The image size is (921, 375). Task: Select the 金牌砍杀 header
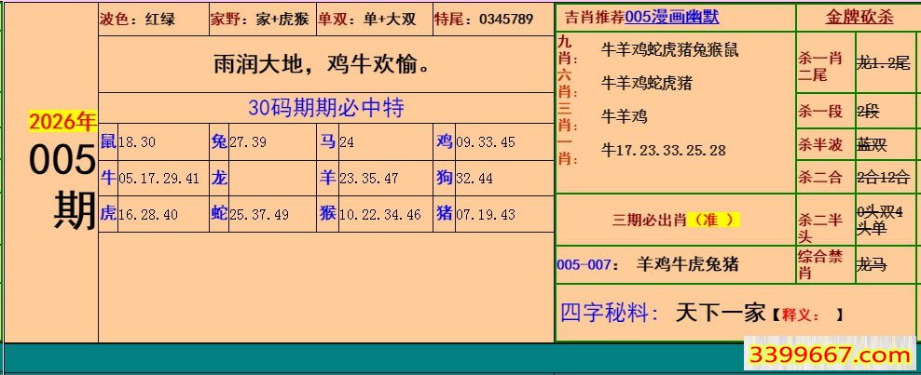(859, 18)
